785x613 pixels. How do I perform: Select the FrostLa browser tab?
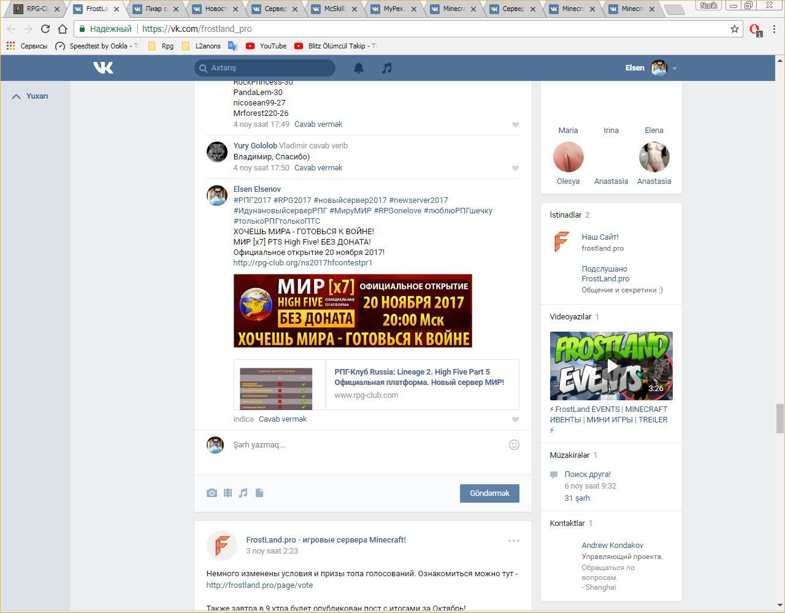click(x=95, y=9)
